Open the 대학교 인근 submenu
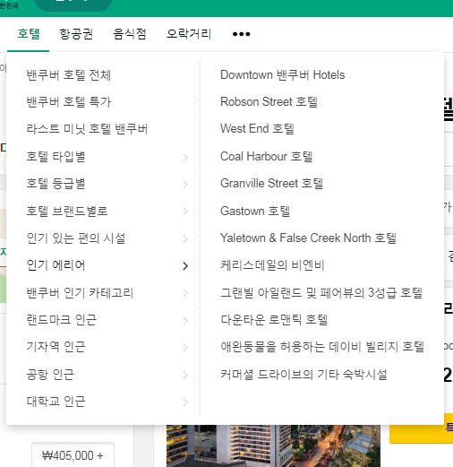 point(56,402)
